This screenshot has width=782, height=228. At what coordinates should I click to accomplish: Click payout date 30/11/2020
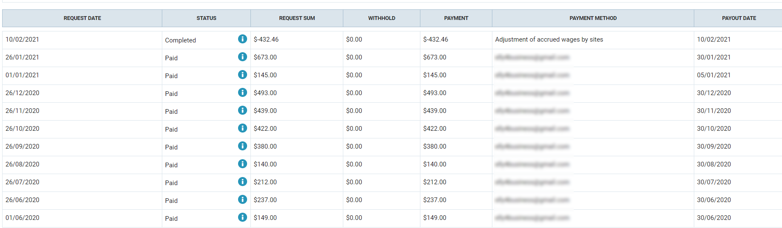pyautogui.click(x=714, y=111)
